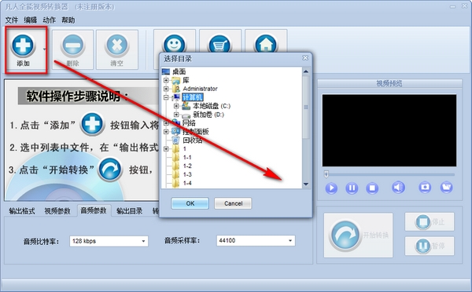This screenshot has width=472, height=292.
Task: Click the video preview Play button
Action: tap(331, 188)
